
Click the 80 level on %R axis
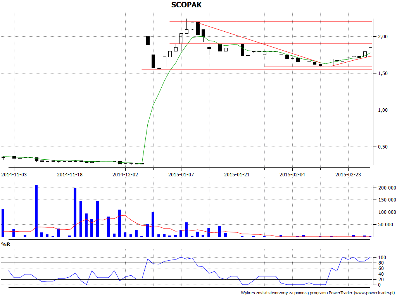coord(382,263)
